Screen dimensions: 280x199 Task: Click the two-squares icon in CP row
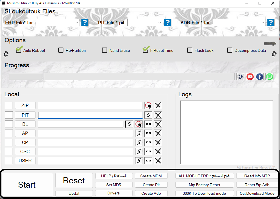coord(148,142)
